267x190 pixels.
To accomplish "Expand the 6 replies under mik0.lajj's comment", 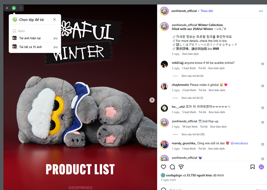I will (x=192, y=76).
